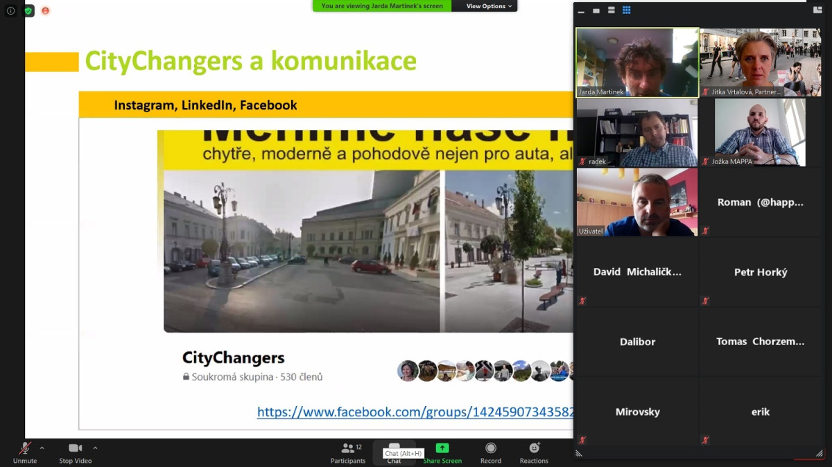Open audio options arrow next to Unmute

[42, 448]
